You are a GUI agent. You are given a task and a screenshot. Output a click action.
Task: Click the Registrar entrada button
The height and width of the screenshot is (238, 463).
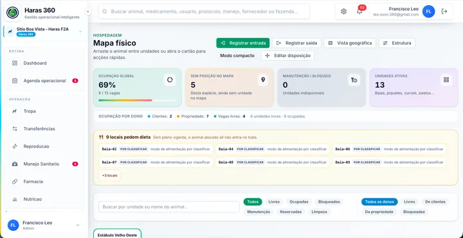242,43
